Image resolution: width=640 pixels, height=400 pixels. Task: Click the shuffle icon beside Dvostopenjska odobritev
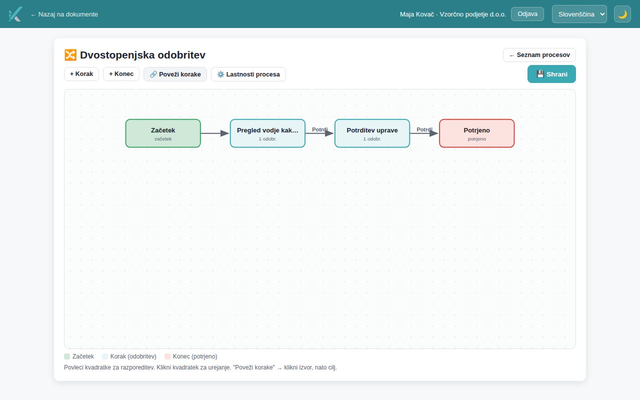click(70, 55)
